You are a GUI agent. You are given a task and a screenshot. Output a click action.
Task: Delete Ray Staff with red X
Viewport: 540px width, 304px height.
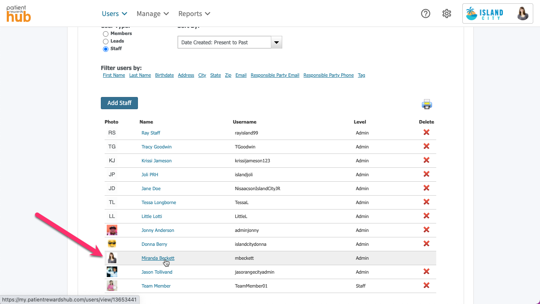pos(427,132)
